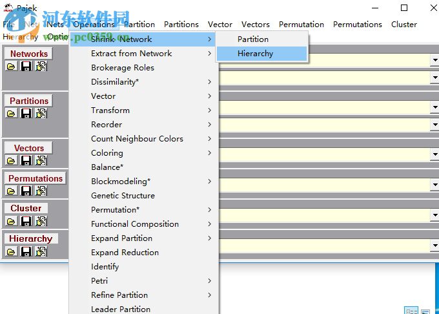Screen dimensions: 439x314
Task: Open file icon under Permutations
Action: [x=11, y=191]
